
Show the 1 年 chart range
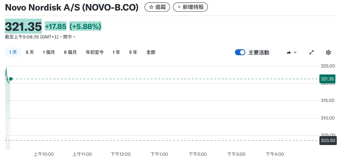coord(116,52)
